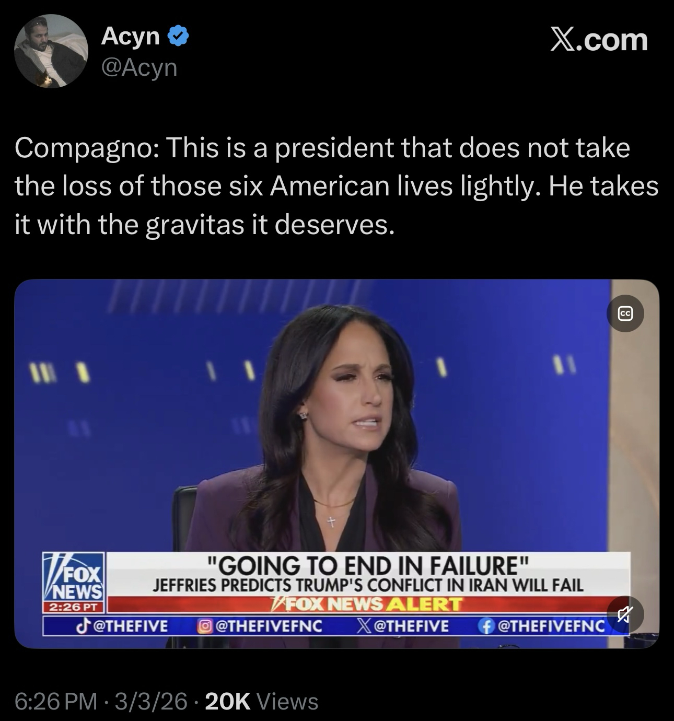
Task: Toggle closed captions on the video
Action: (625, 313)
